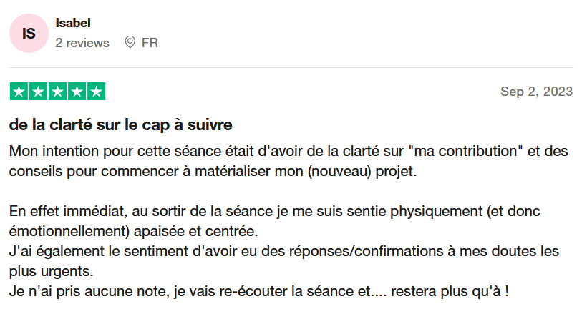
Task: Click the pink IS avatar circle
Action: tap(29, 34)
